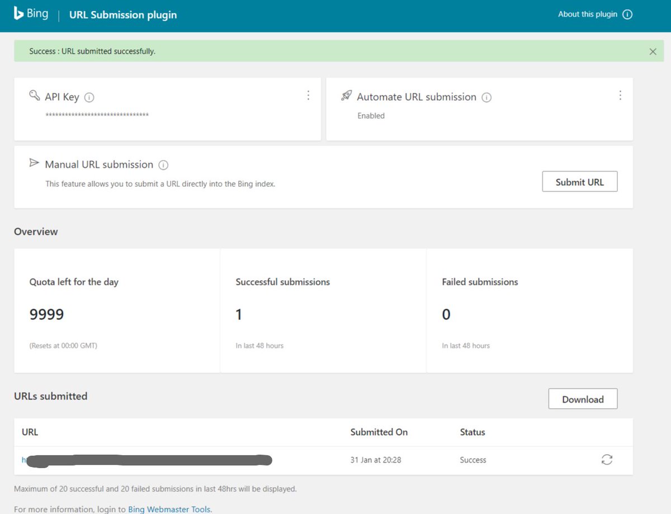This screenshot has height=514, width=671.
Task: Show info tooltip for Automate URL submission
Action: click(486, 97)
